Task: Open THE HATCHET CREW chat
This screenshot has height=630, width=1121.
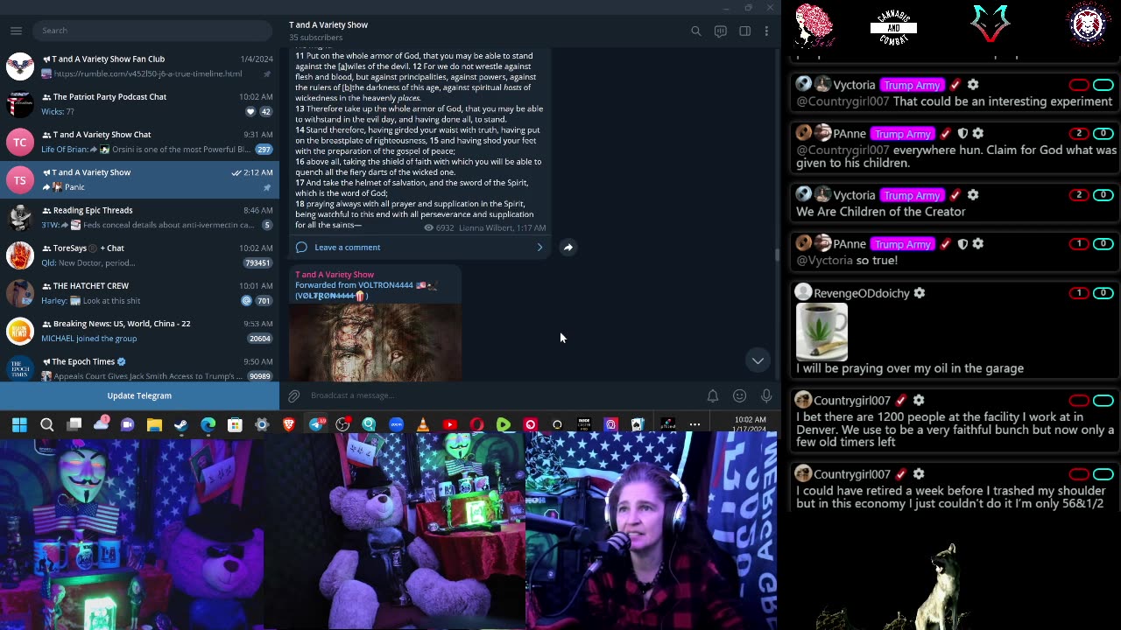Action: (140, 292)
